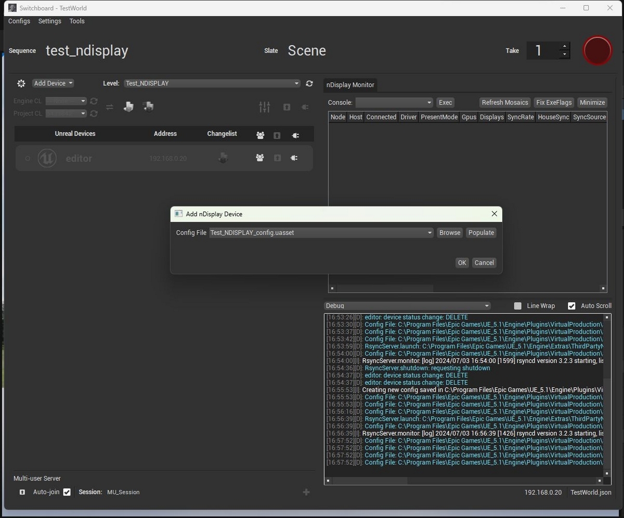Click the Minimize button in nDisplay Monitor

point(592,102)
